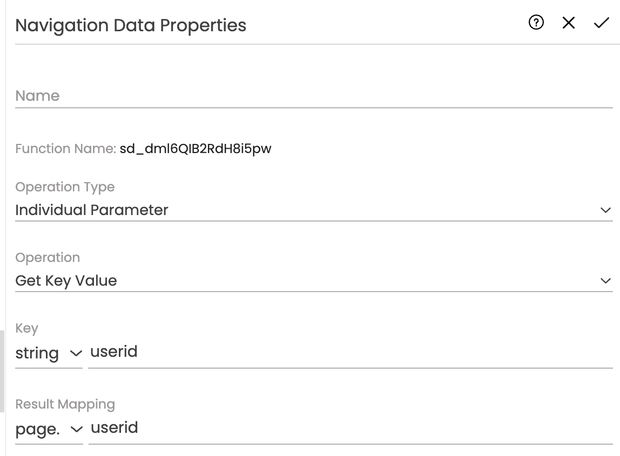The image size is (620, 456).
Task: Confirm changes with the checkmark icon
Action: click(x=602, y=23)
